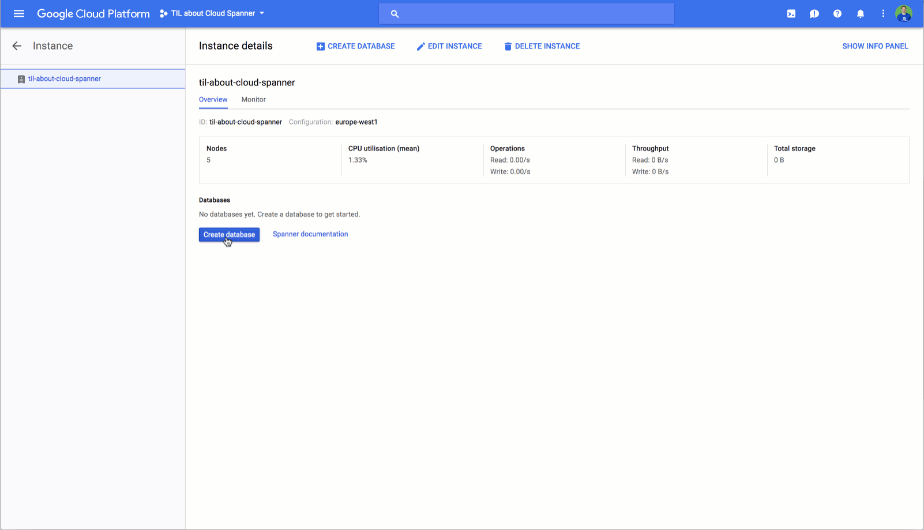This screenshot has height=530, width=924.
Task: Activate the Cloud Shell terminal
Action: click(x=791, y=13)
